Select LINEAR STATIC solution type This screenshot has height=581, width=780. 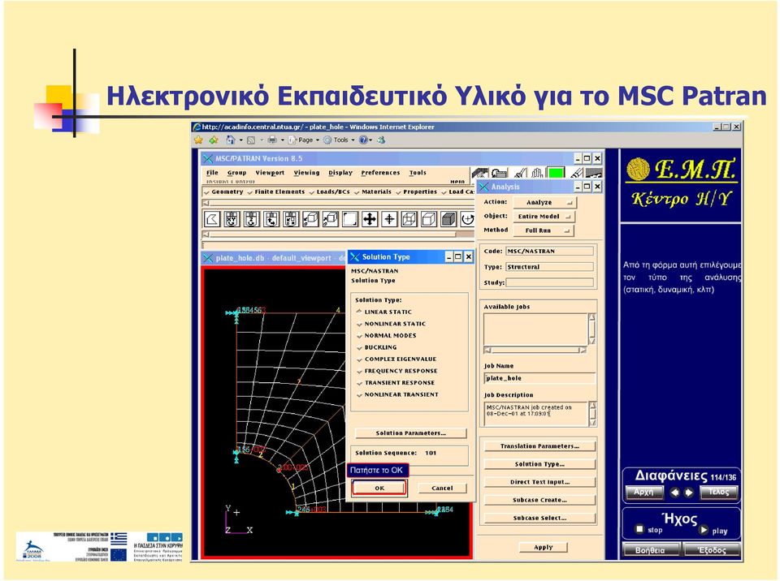[x=383, y=312]
